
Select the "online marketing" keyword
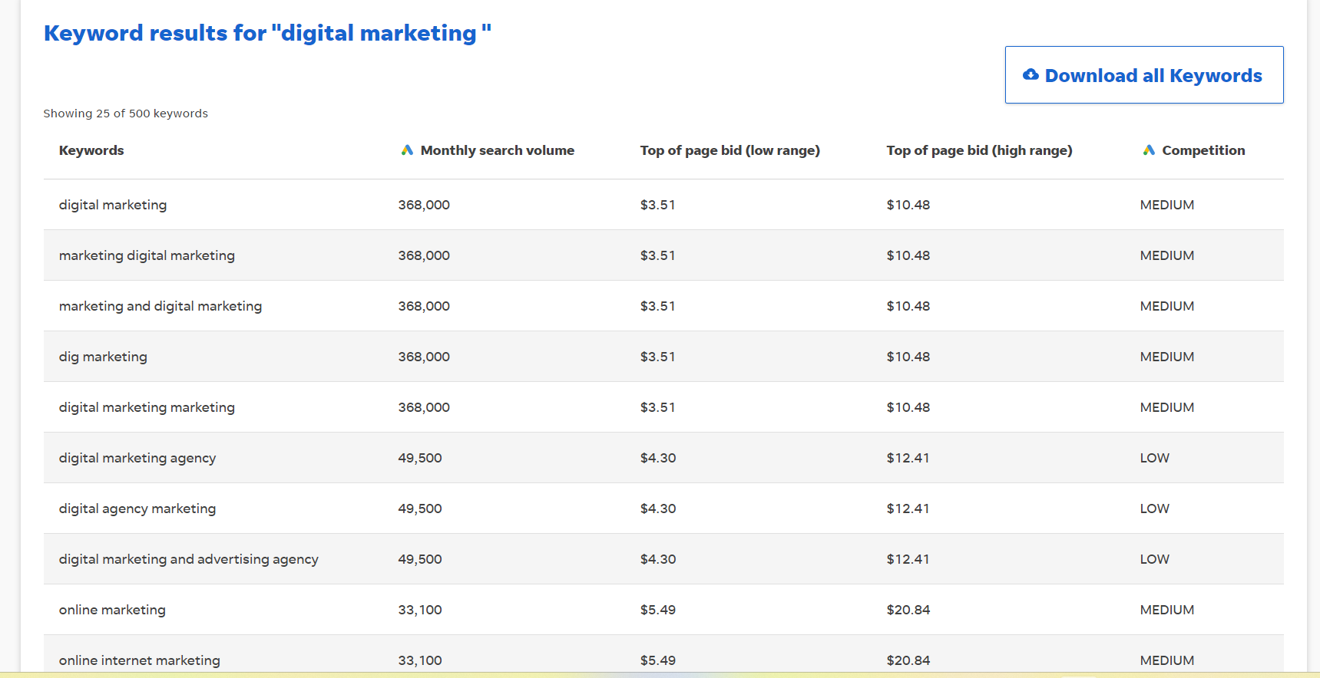112,610
